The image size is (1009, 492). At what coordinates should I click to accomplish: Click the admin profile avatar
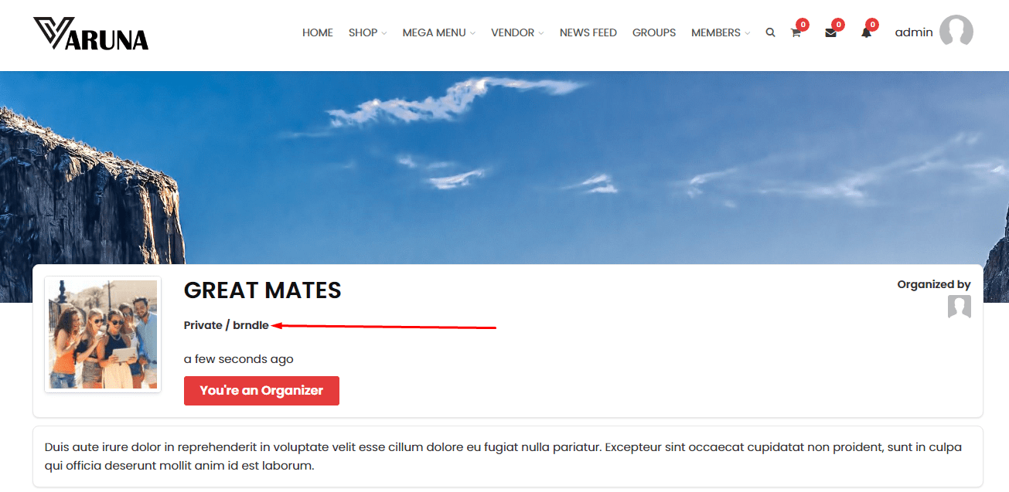956,32
